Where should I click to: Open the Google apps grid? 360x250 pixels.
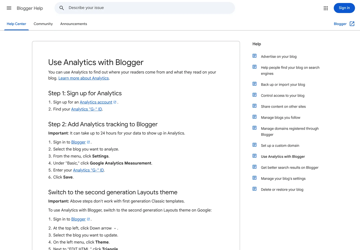coord(325,8)
